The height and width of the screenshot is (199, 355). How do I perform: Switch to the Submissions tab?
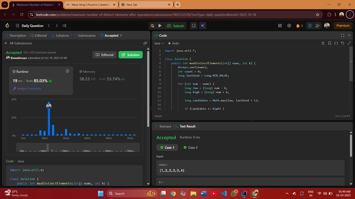click(x=84, y=35)
